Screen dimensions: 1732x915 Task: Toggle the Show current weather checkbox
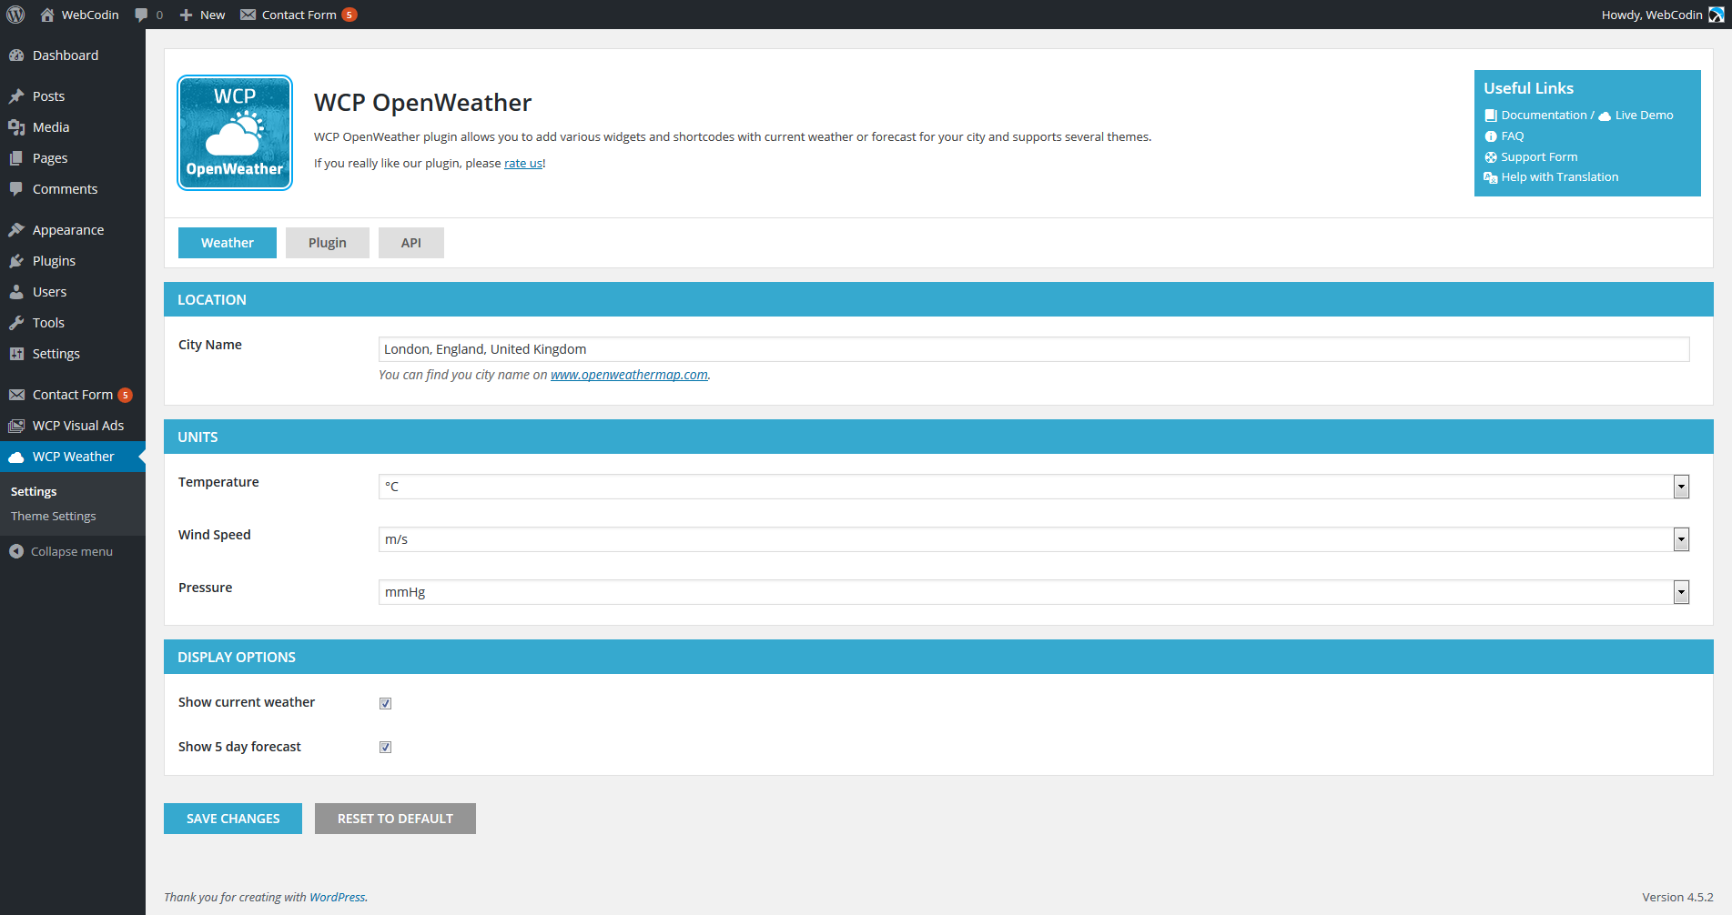(x=386, y=703)
